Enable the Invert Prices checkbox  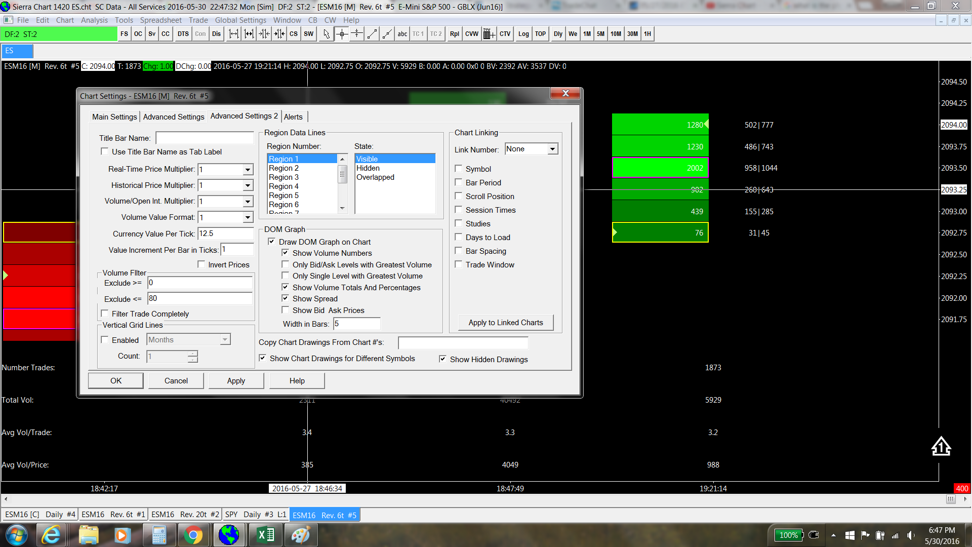coord(201,264)
